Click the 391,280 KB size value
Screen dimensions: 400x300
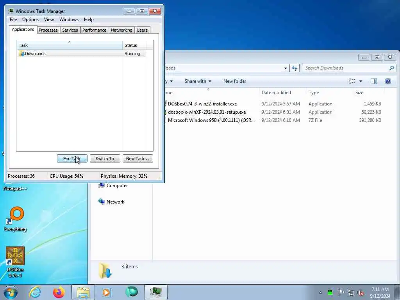(x=370, y=120)
